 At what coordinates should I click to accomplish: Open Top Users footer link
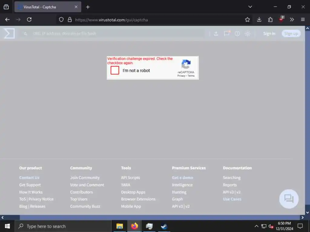[79, 199]
